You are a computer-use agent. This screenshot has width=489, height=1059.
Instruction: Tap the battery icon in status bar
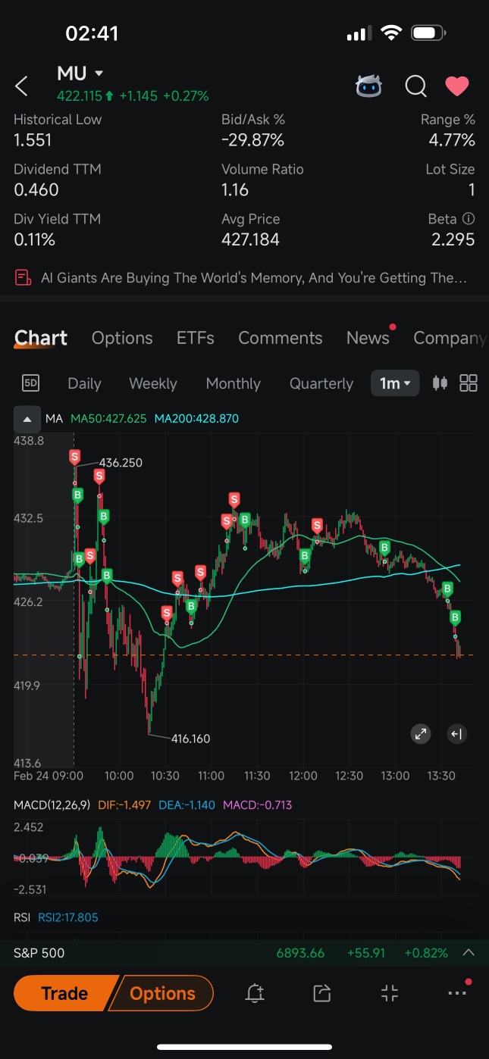pos(428,33)
